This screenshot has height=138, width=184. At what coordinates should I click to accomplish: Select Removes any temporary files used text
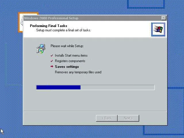78,72
